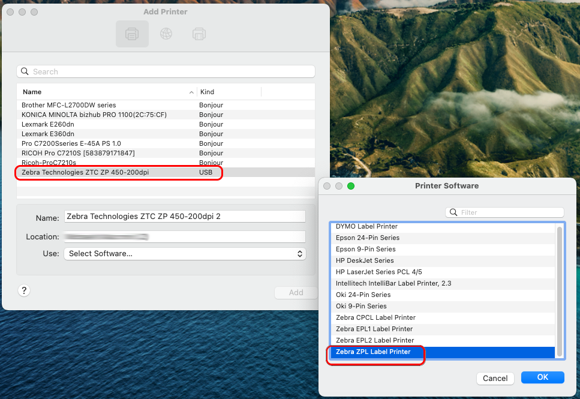The width and height of the screenshot is (580, 399).
Task: Select Lexmark E260dn printer
Action: point(166,124)
